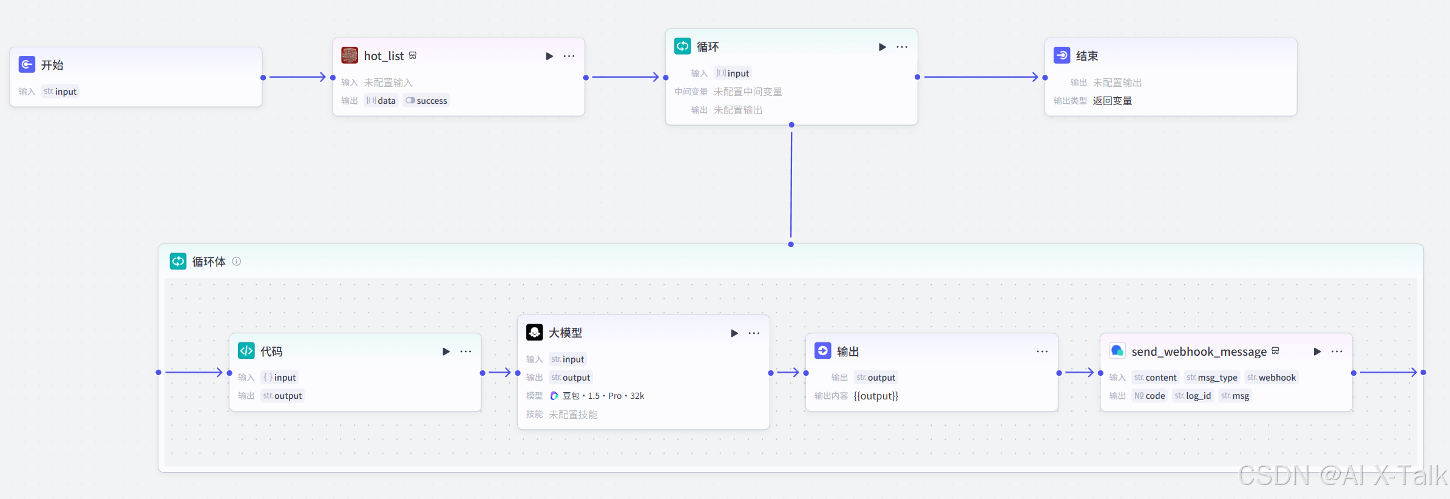Run the 循环 loop node
Screen dimensions: 1450x499
tap(883, 47)
